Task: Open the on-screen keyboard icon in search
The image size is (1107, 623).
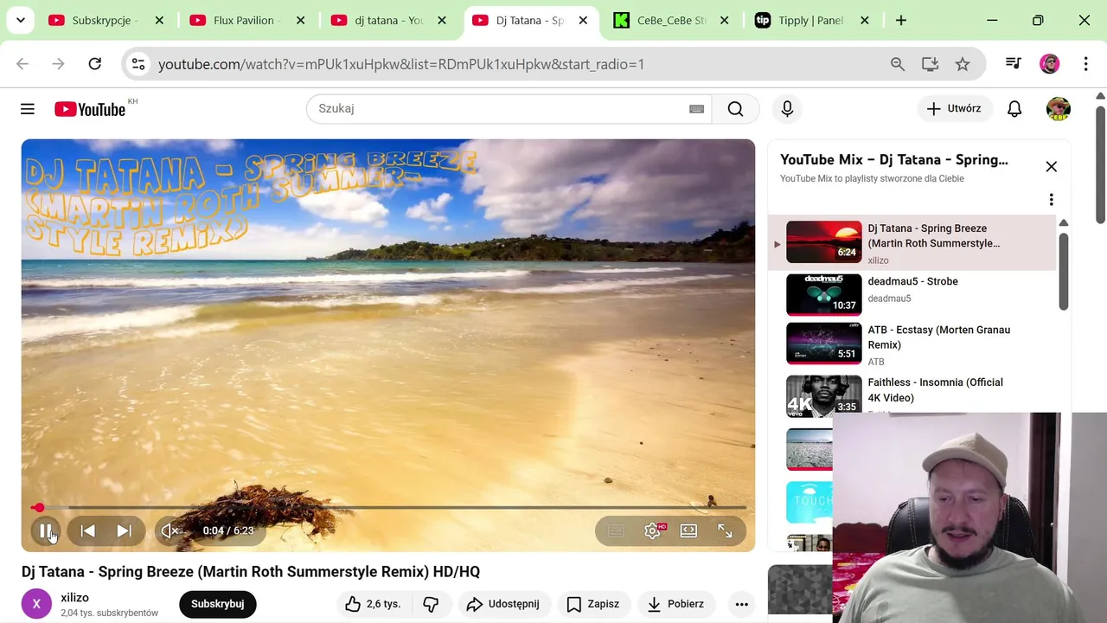Action: tap(696, 109)
